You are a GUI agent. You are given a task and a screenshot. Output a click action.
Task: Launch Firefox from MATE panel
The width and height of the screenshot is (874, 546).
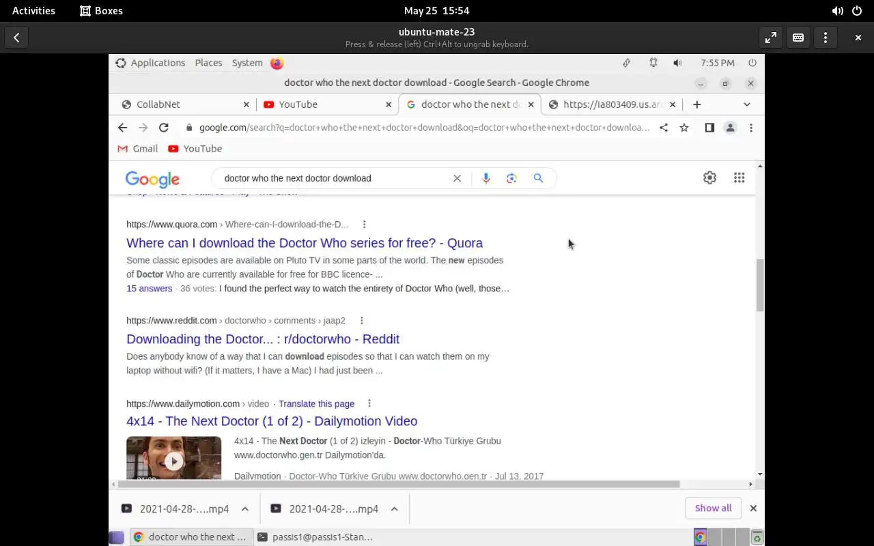(277, 63)
